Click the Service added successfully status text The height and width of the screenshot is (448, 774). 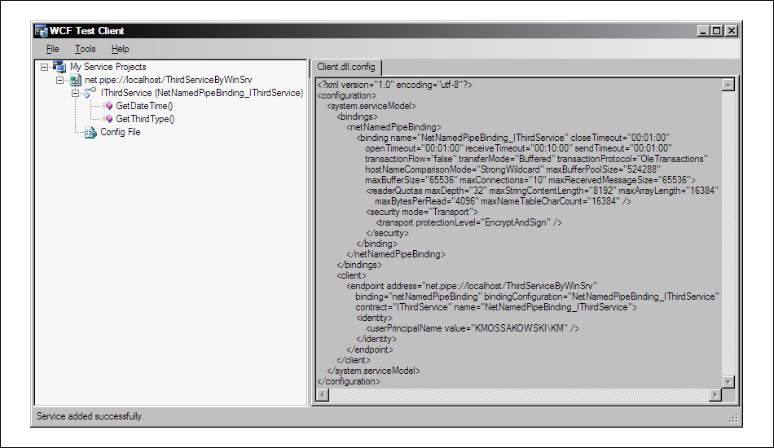click(90, 416)
